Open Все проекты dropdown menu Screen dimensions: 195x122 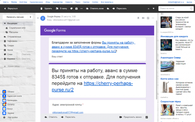coord(107,2)
